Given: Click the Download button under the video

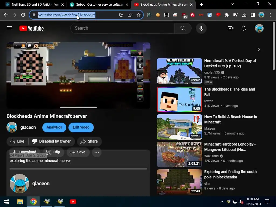Looking at the screenshot, I should (x=25, y=152).
